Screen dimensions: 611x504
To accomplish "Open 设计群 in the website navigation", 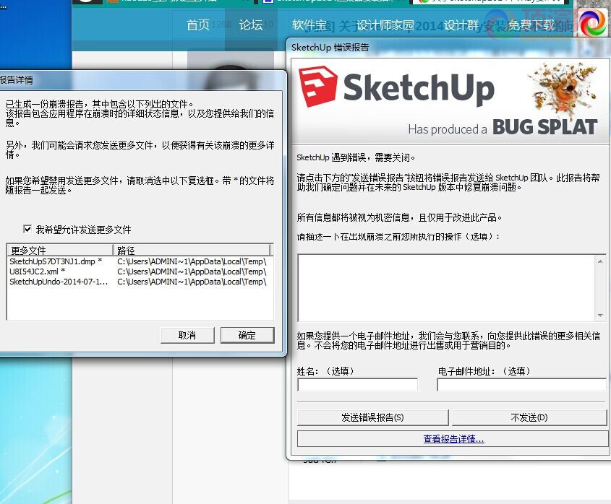I will 461,25.
